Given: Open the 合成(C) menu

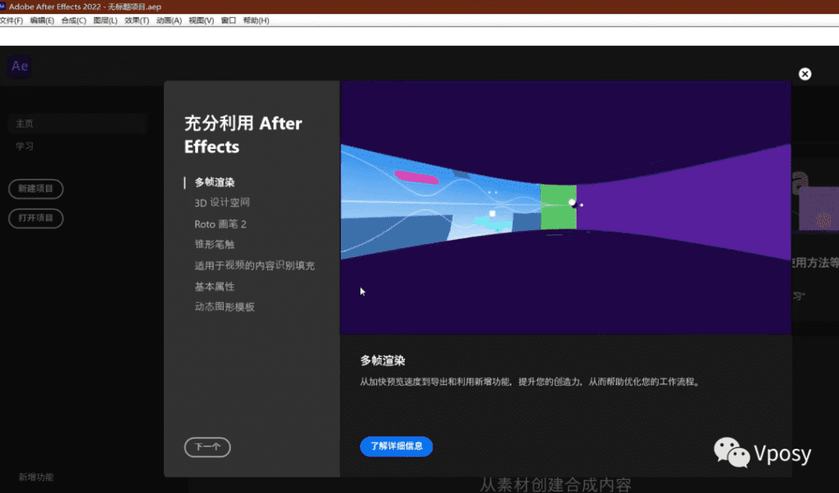Looking at the screenshot, I should coord(73,20).
